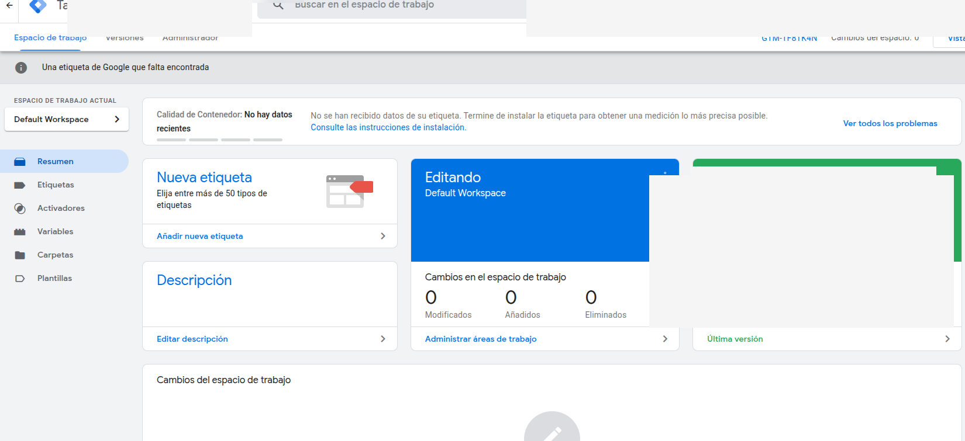The height and width of the screenshot is (441, 965).
Task: Switch to Administrador tab
Action: pos(190,38)
